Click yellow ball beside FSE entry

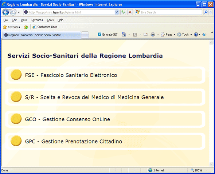point(16,75)
